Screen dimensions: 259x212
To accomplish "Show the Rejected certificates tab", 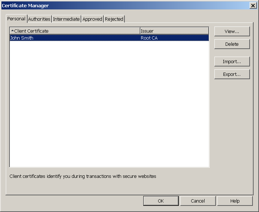I will (x=114, y=19).
